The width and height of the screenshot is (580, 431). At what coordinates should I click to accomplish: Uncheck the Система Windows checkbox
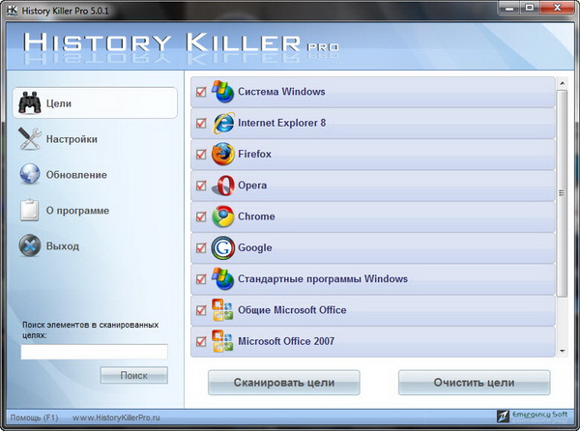(x=201, y=93)
